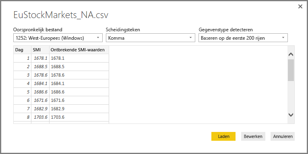Open the Oorspronkelijk bestand dropdown

[x=58, y=38]
